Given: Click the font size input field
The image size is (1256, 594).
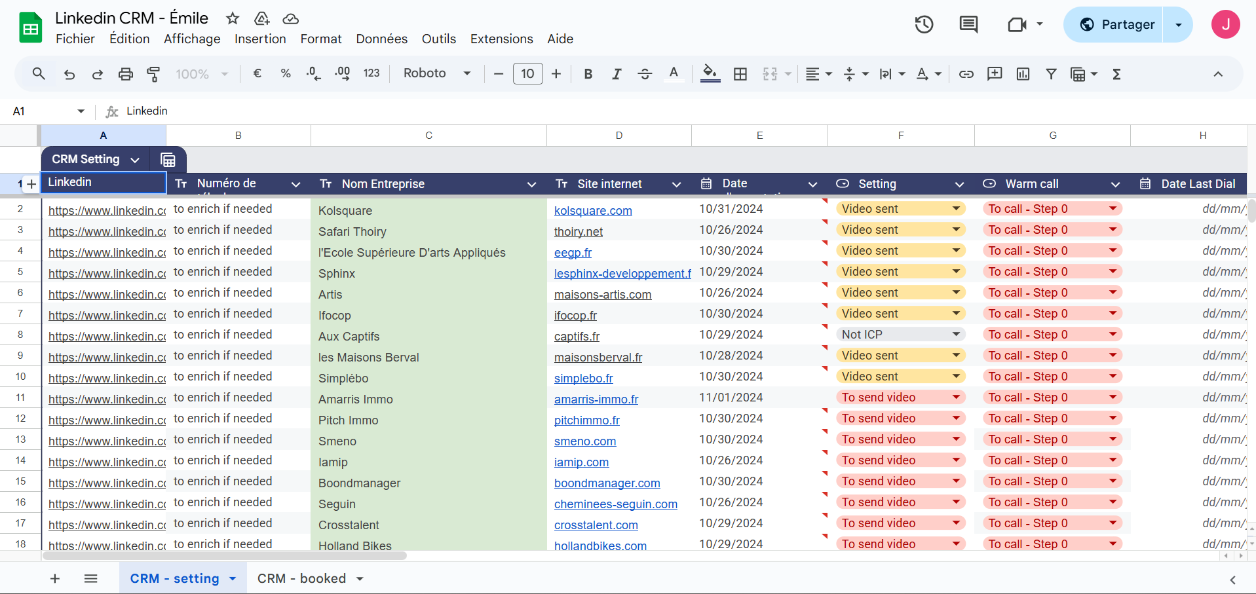Looking at the screenshot, I should pyautogui.click(x=527, y=74).
